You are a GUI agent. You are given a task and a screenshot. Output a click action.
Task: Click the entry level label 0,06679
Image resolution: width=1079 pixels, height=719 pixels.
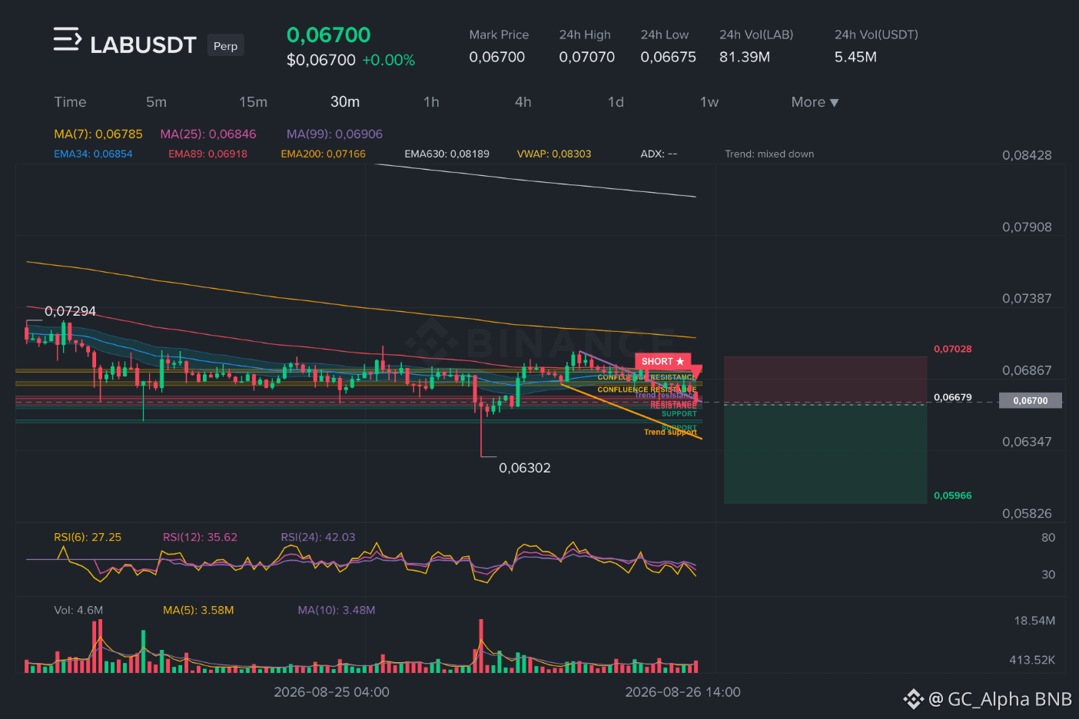coord(952,397)
